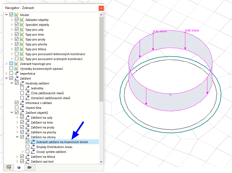Click the right 0.45 kN/m load label
The height and width of the screenshot is (173, 232).
pos(192,30)
